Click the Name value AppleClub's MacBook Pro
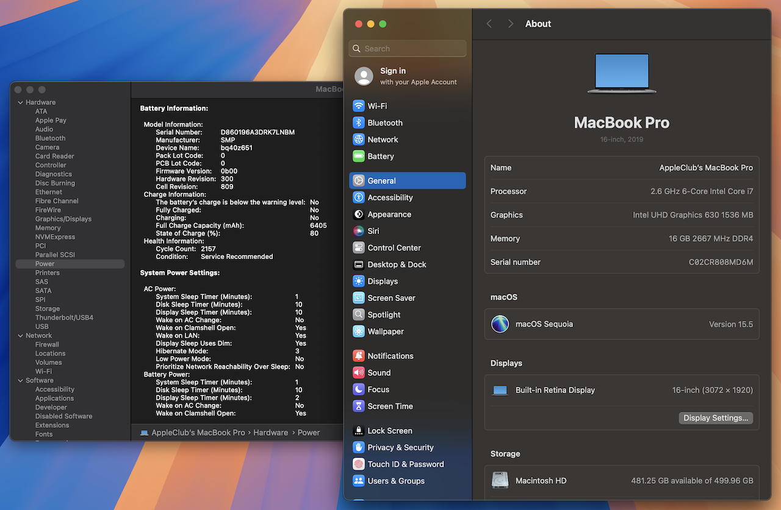Screen dimensions: 781x510 (x=706, y=168)
